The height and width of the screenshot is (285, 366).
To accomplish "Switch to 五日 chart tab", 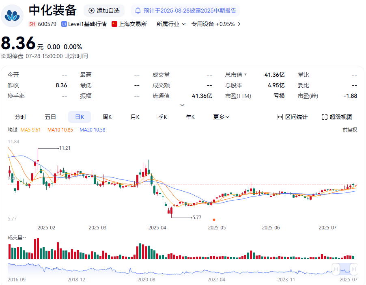I will (x=50, y=117).
